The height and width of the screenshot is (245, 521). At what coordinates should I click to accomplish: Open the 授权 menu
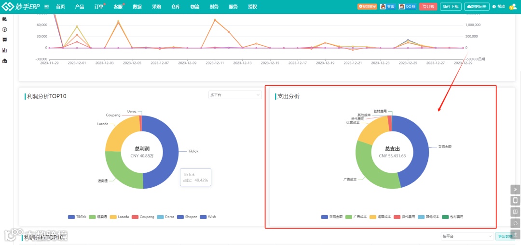(x=252, y=7)
